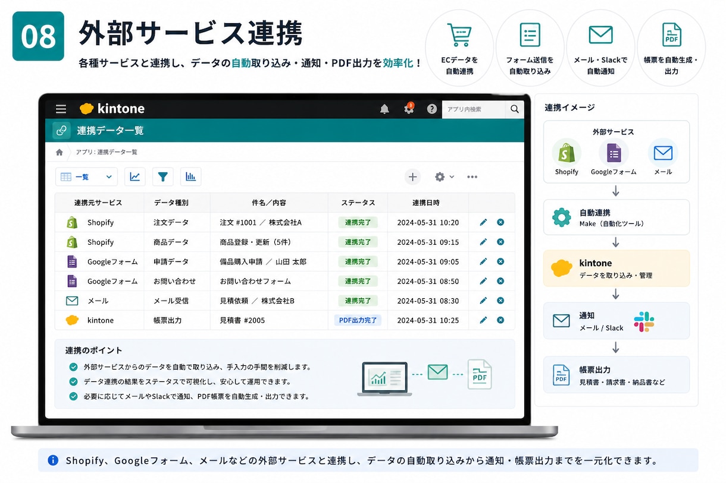Open the three-dot options menu
The height and width of the screenshot is (483, 726).
pyautogui.click(x=472, y=176)
